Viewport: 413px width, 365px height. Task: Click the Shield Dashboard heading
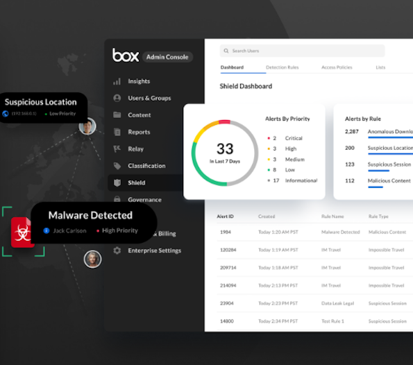click(246, 86)
